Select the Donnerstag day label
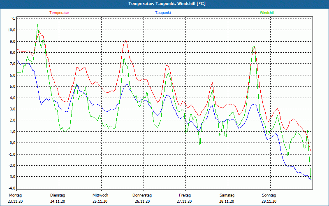Screen dimensions: 329x206 [x=142, y=195]
